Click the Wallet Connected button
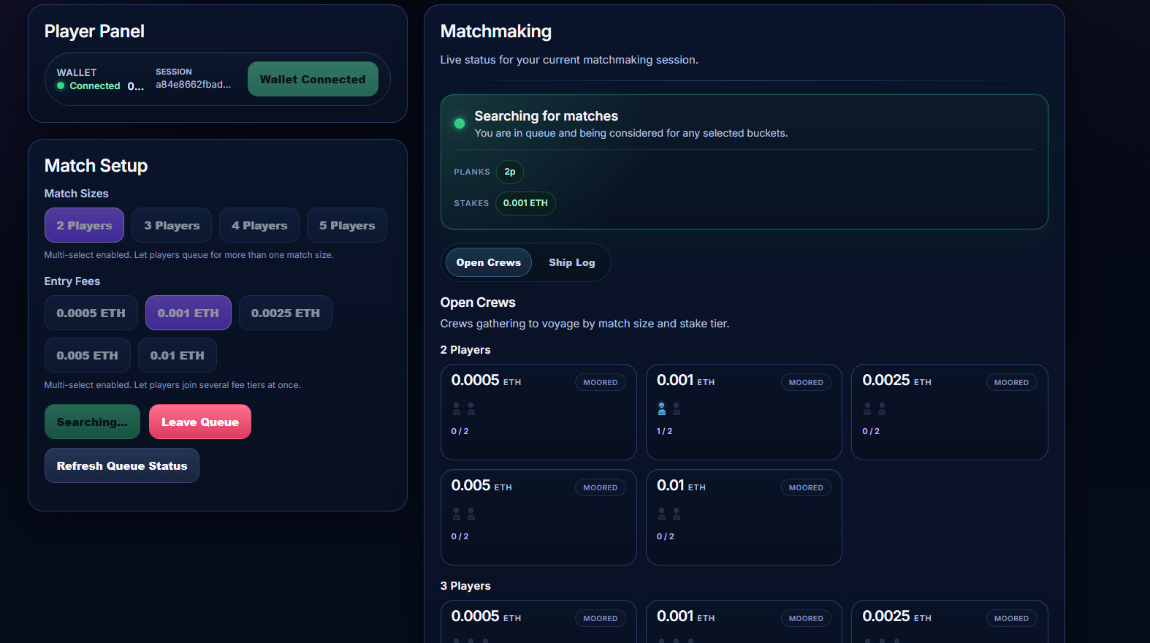This screenshot has width=1150, height=643. [313, 79]
